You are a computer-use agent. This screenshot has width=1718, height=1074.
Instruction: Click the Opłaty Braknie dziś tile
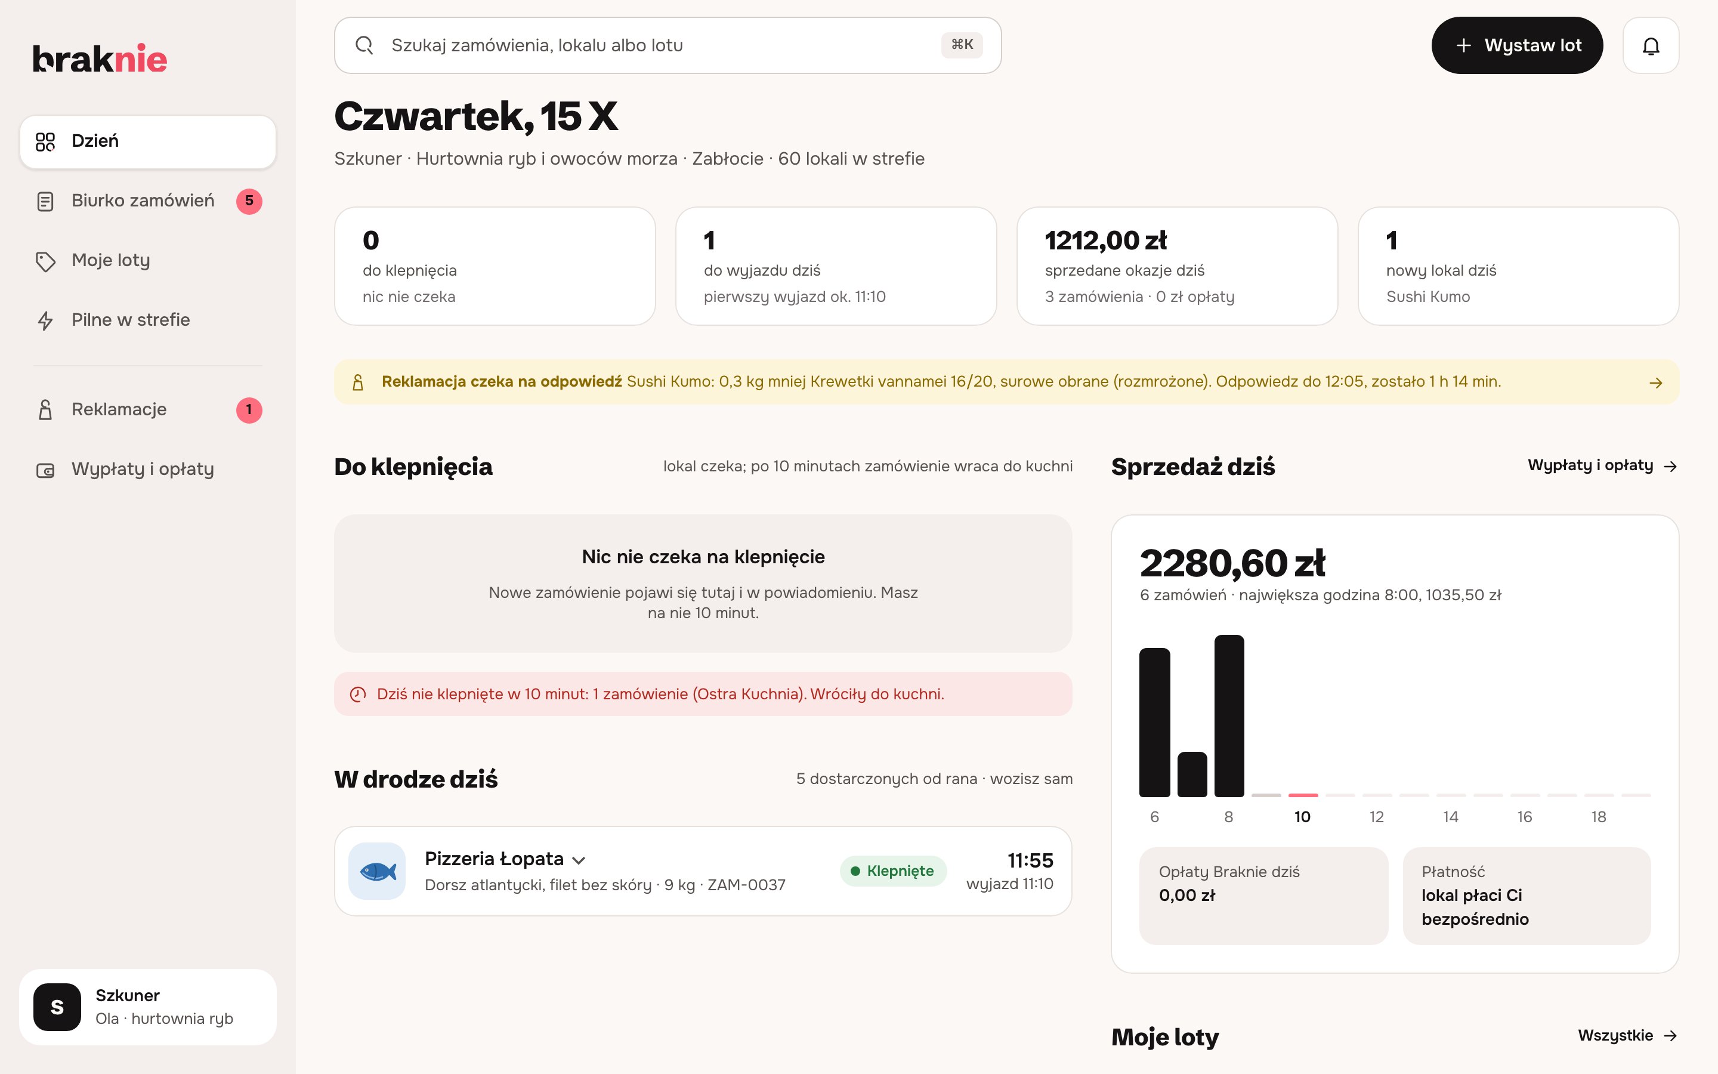[x=1263, y=896]
